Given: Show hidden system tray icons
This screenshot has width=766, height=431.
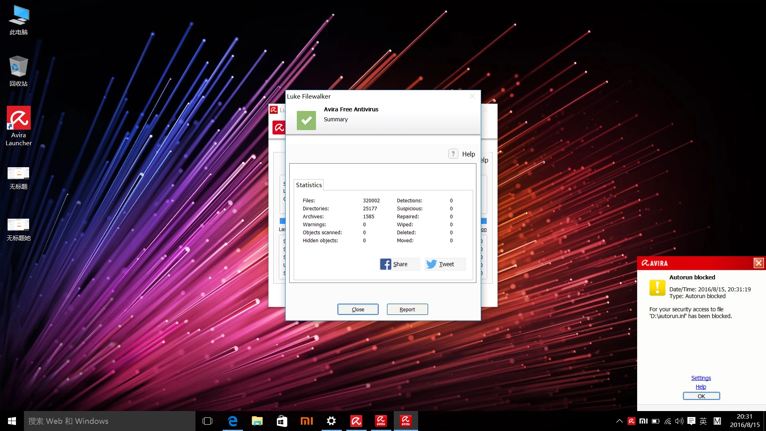Looking at the screenshot, I should click(620, 421).
